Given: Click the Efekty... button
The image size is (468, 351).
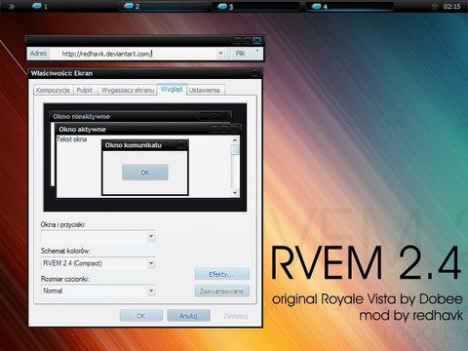Looking at the screenshot, I should [222, 274].
